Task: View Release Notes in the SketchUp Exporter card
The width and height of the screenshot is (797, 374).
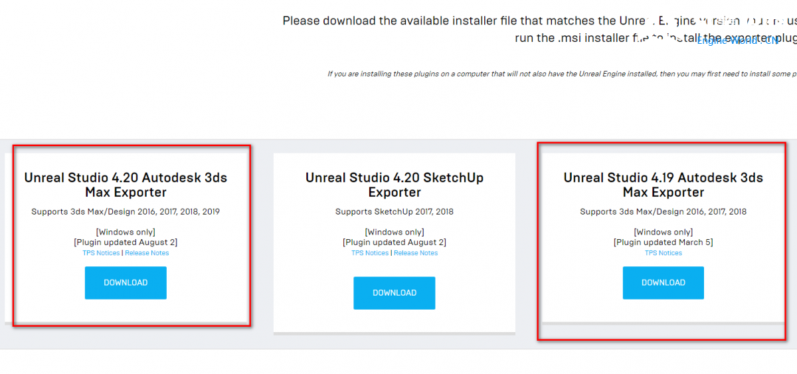Action: click(x=416, y=253)
